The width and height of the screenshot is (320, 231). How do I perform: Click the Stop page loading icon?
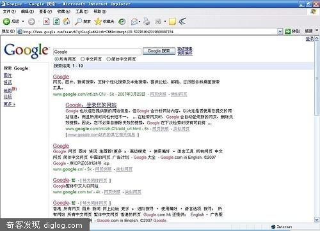pyautogui.click(x=46, y=21)
